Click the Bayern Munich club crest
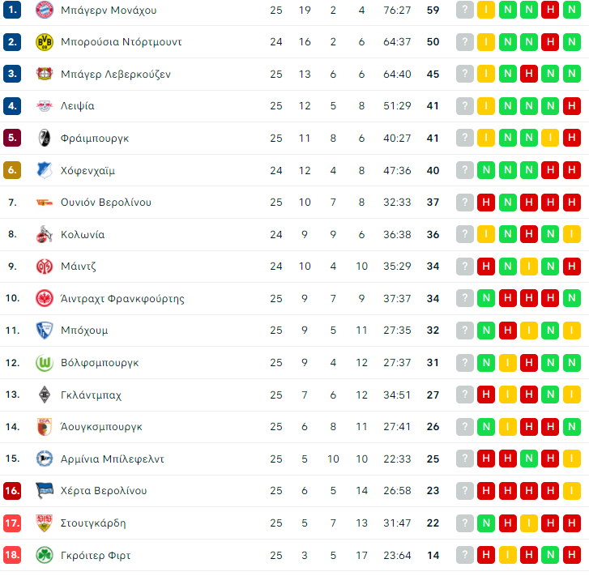The height and width of the screenshot is (576, 589). pyautogui.click(x=45, y=10)
